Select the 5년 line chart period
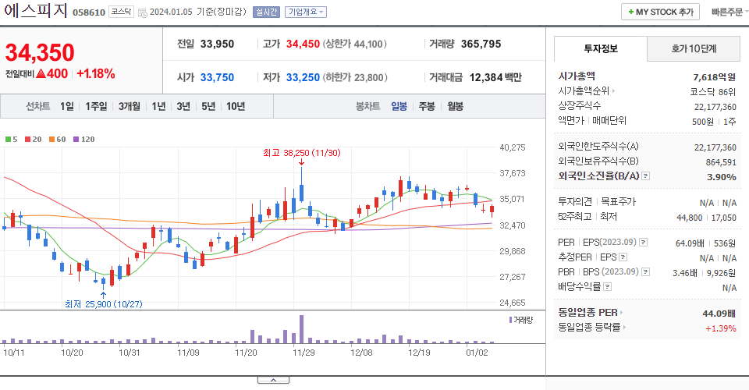 tap(208, 106)
